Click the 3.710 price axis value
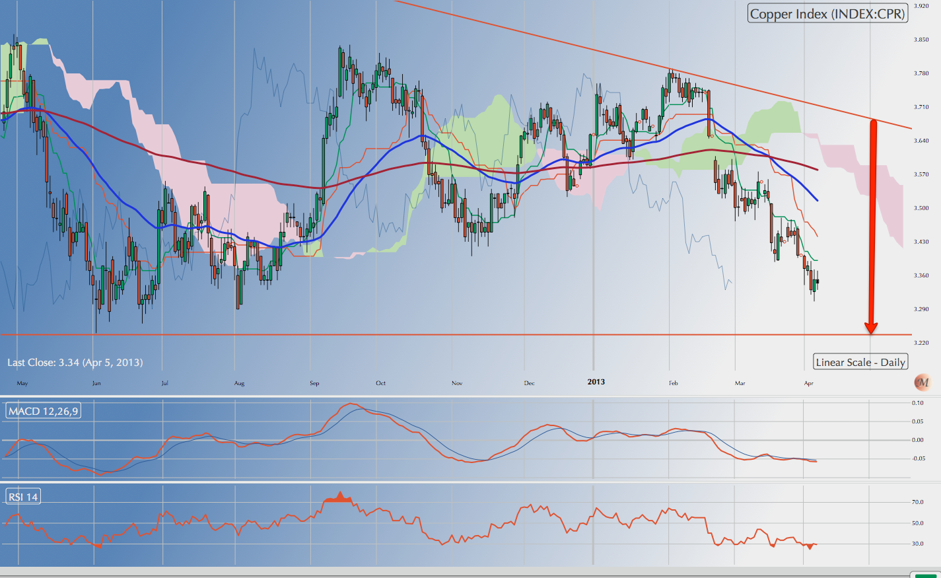 tap(921, 107)
